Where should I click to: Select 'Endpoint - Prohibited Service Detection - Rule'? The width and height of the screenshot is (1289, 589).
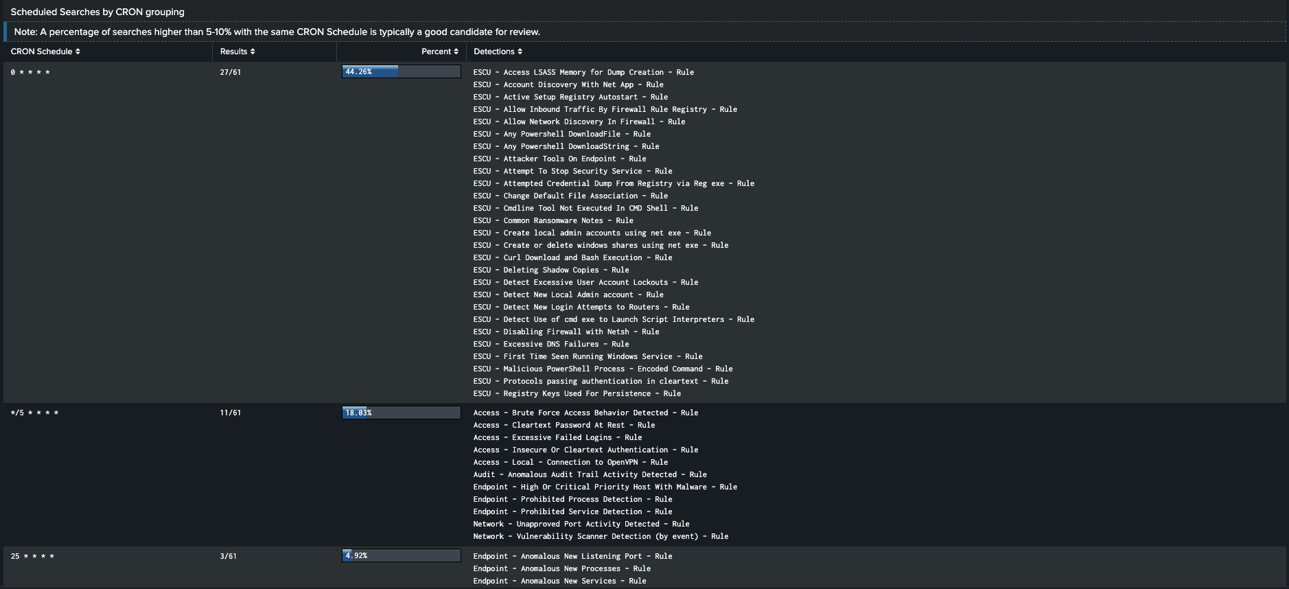pyautogui.click(x=572, y=511)
